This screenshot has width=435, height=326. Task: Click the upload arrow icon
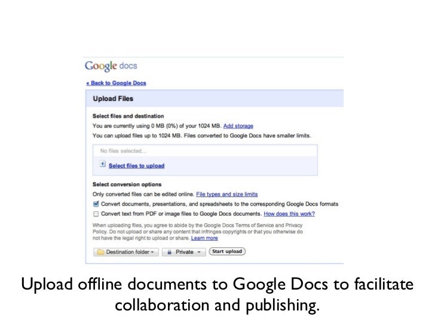(103, 164)
